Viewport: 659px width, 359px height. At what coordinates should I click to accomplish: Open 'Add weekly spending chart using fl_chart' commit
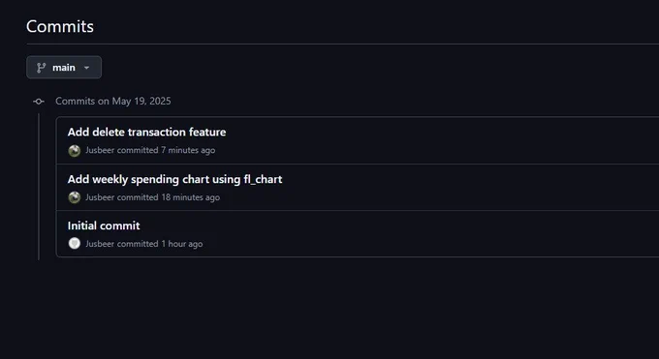click(174, 179)
